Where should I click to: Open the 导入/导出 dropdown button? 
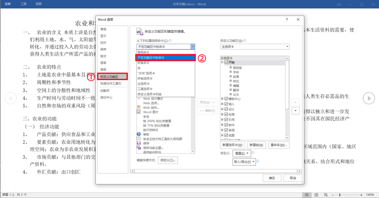click(244, 162)
